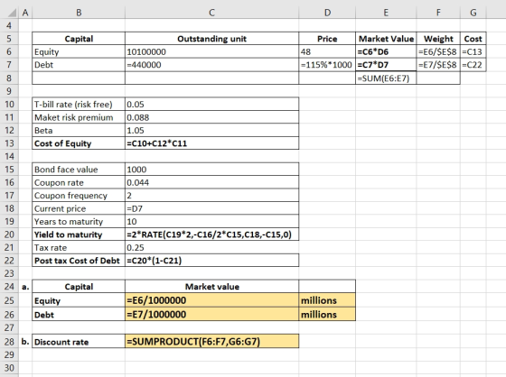Image resolution: width=506 pixels, height=377 pixels.
Task: Click the Weight header cell
Action: [x=438, y=39]
